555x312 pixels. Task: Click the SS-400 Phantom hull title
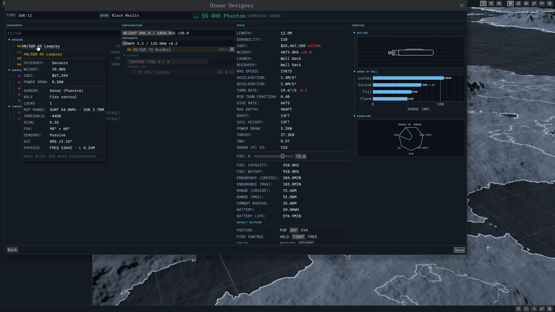223,16
